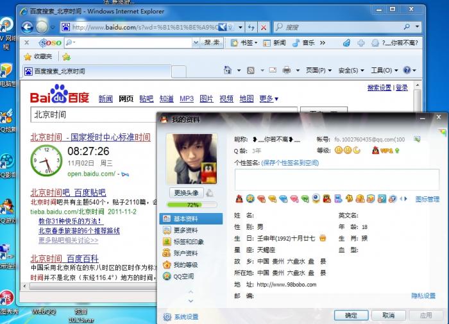Click 确定 button in profile window
Screen dimensions: 449x324
pos(351,316)
